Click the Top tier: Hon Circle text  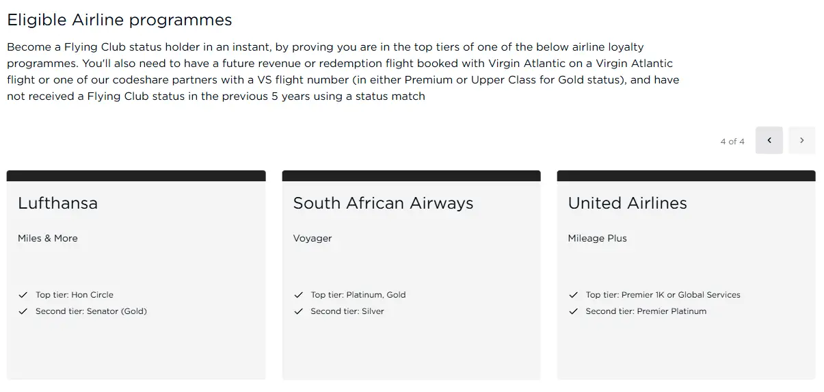[x=75, y=295]
